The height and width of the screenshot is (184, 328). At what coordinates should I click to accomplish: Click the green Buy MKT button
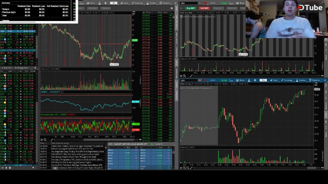tap(191, 8)
